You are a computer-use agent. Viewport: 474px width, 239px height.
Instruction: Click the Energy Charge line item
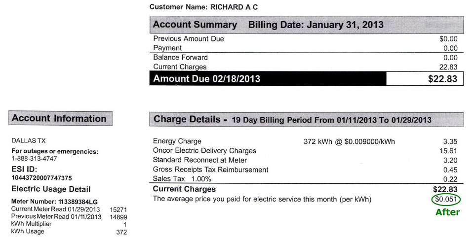(305, 141)
